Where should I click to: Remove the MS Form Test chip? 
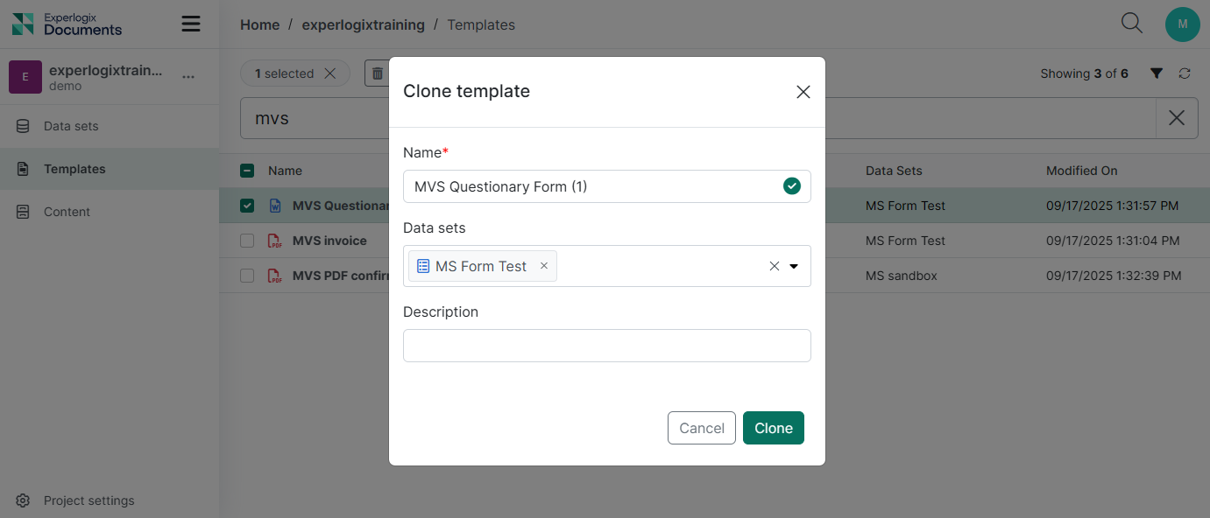(x=544, y=266)
